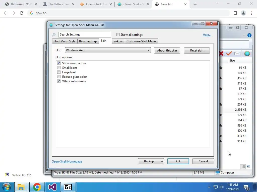This screenshot has height=192, width=257.
Task: Open the Help... link
Action: click(x=207, y=34)
